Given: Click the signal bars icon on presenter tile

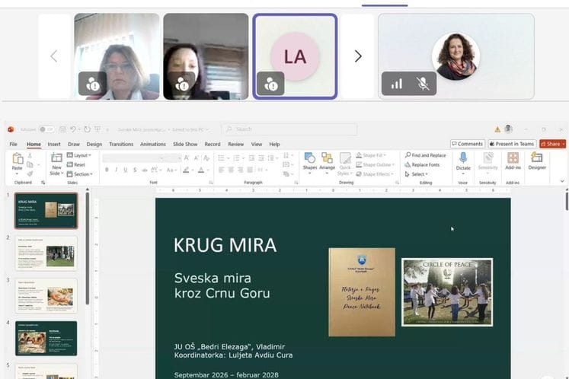Looking at the screenshot, I should pyautogui.click(x=396, y=84).
